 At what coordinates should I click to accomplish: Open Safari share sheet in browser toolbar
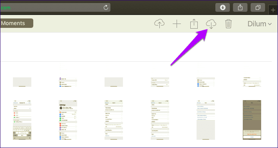pos(240,7)
